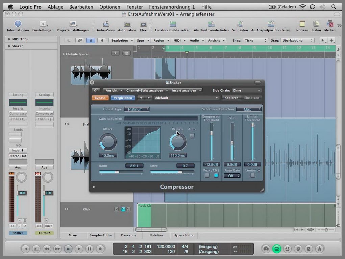
Task: Click the Stereo Out button
Action: click(18, 156)
